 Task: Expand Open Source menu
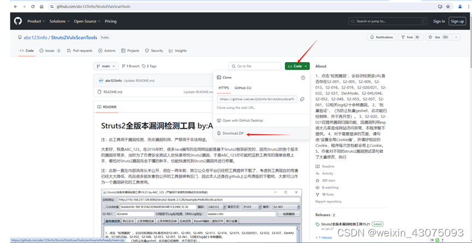coord(87,21)
